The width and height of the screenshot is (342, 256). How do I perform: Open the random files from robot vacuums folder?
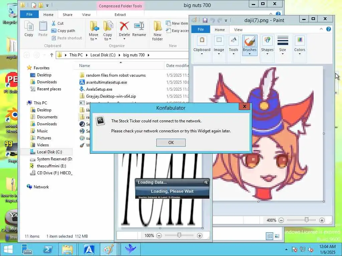(116, 75)
